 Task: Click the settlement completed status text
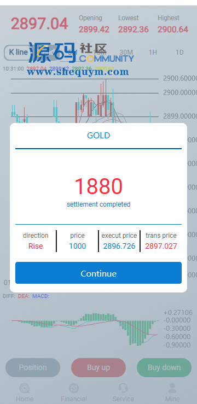pyautogui.click(x=99, y=204)
